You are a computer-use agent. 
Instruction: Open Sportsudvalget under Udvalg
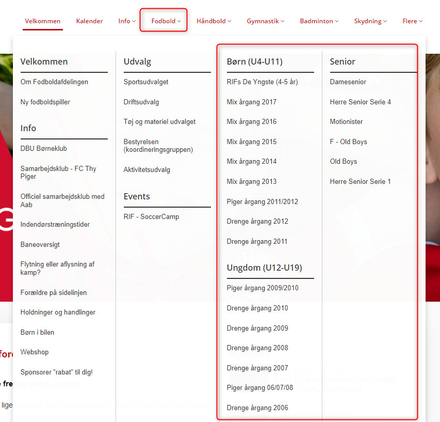pyautogui.click(x=146, y=82)
